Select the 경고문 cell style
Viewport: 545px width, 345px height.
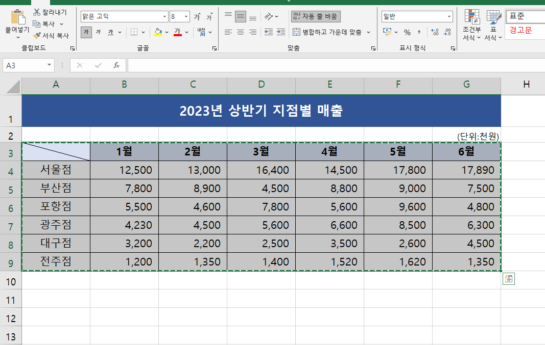pyautogui.click(x=526, y=30)
